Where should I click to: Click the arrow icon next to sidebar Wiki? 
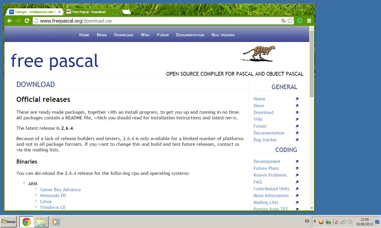(297, 119)
